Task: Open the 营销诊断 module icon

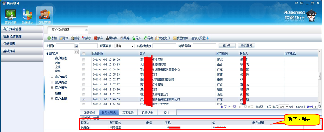Action: [x=11, y=15]
